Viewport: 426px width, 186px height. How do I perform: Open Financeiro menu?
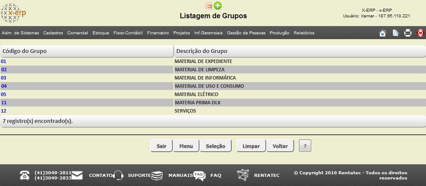click(x=158, y=33)
